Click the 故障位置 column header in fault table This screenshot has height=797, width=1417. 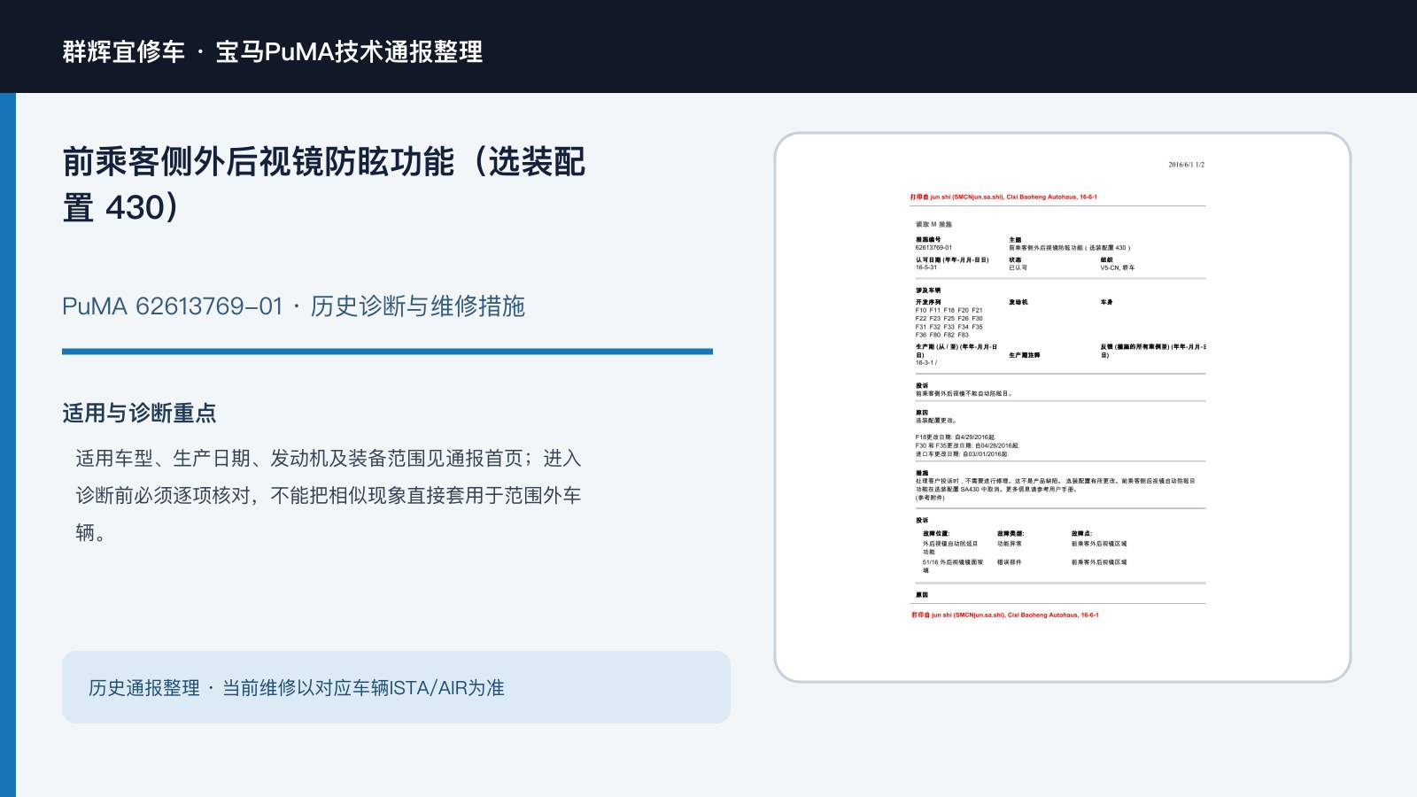(x=936, y=533)
